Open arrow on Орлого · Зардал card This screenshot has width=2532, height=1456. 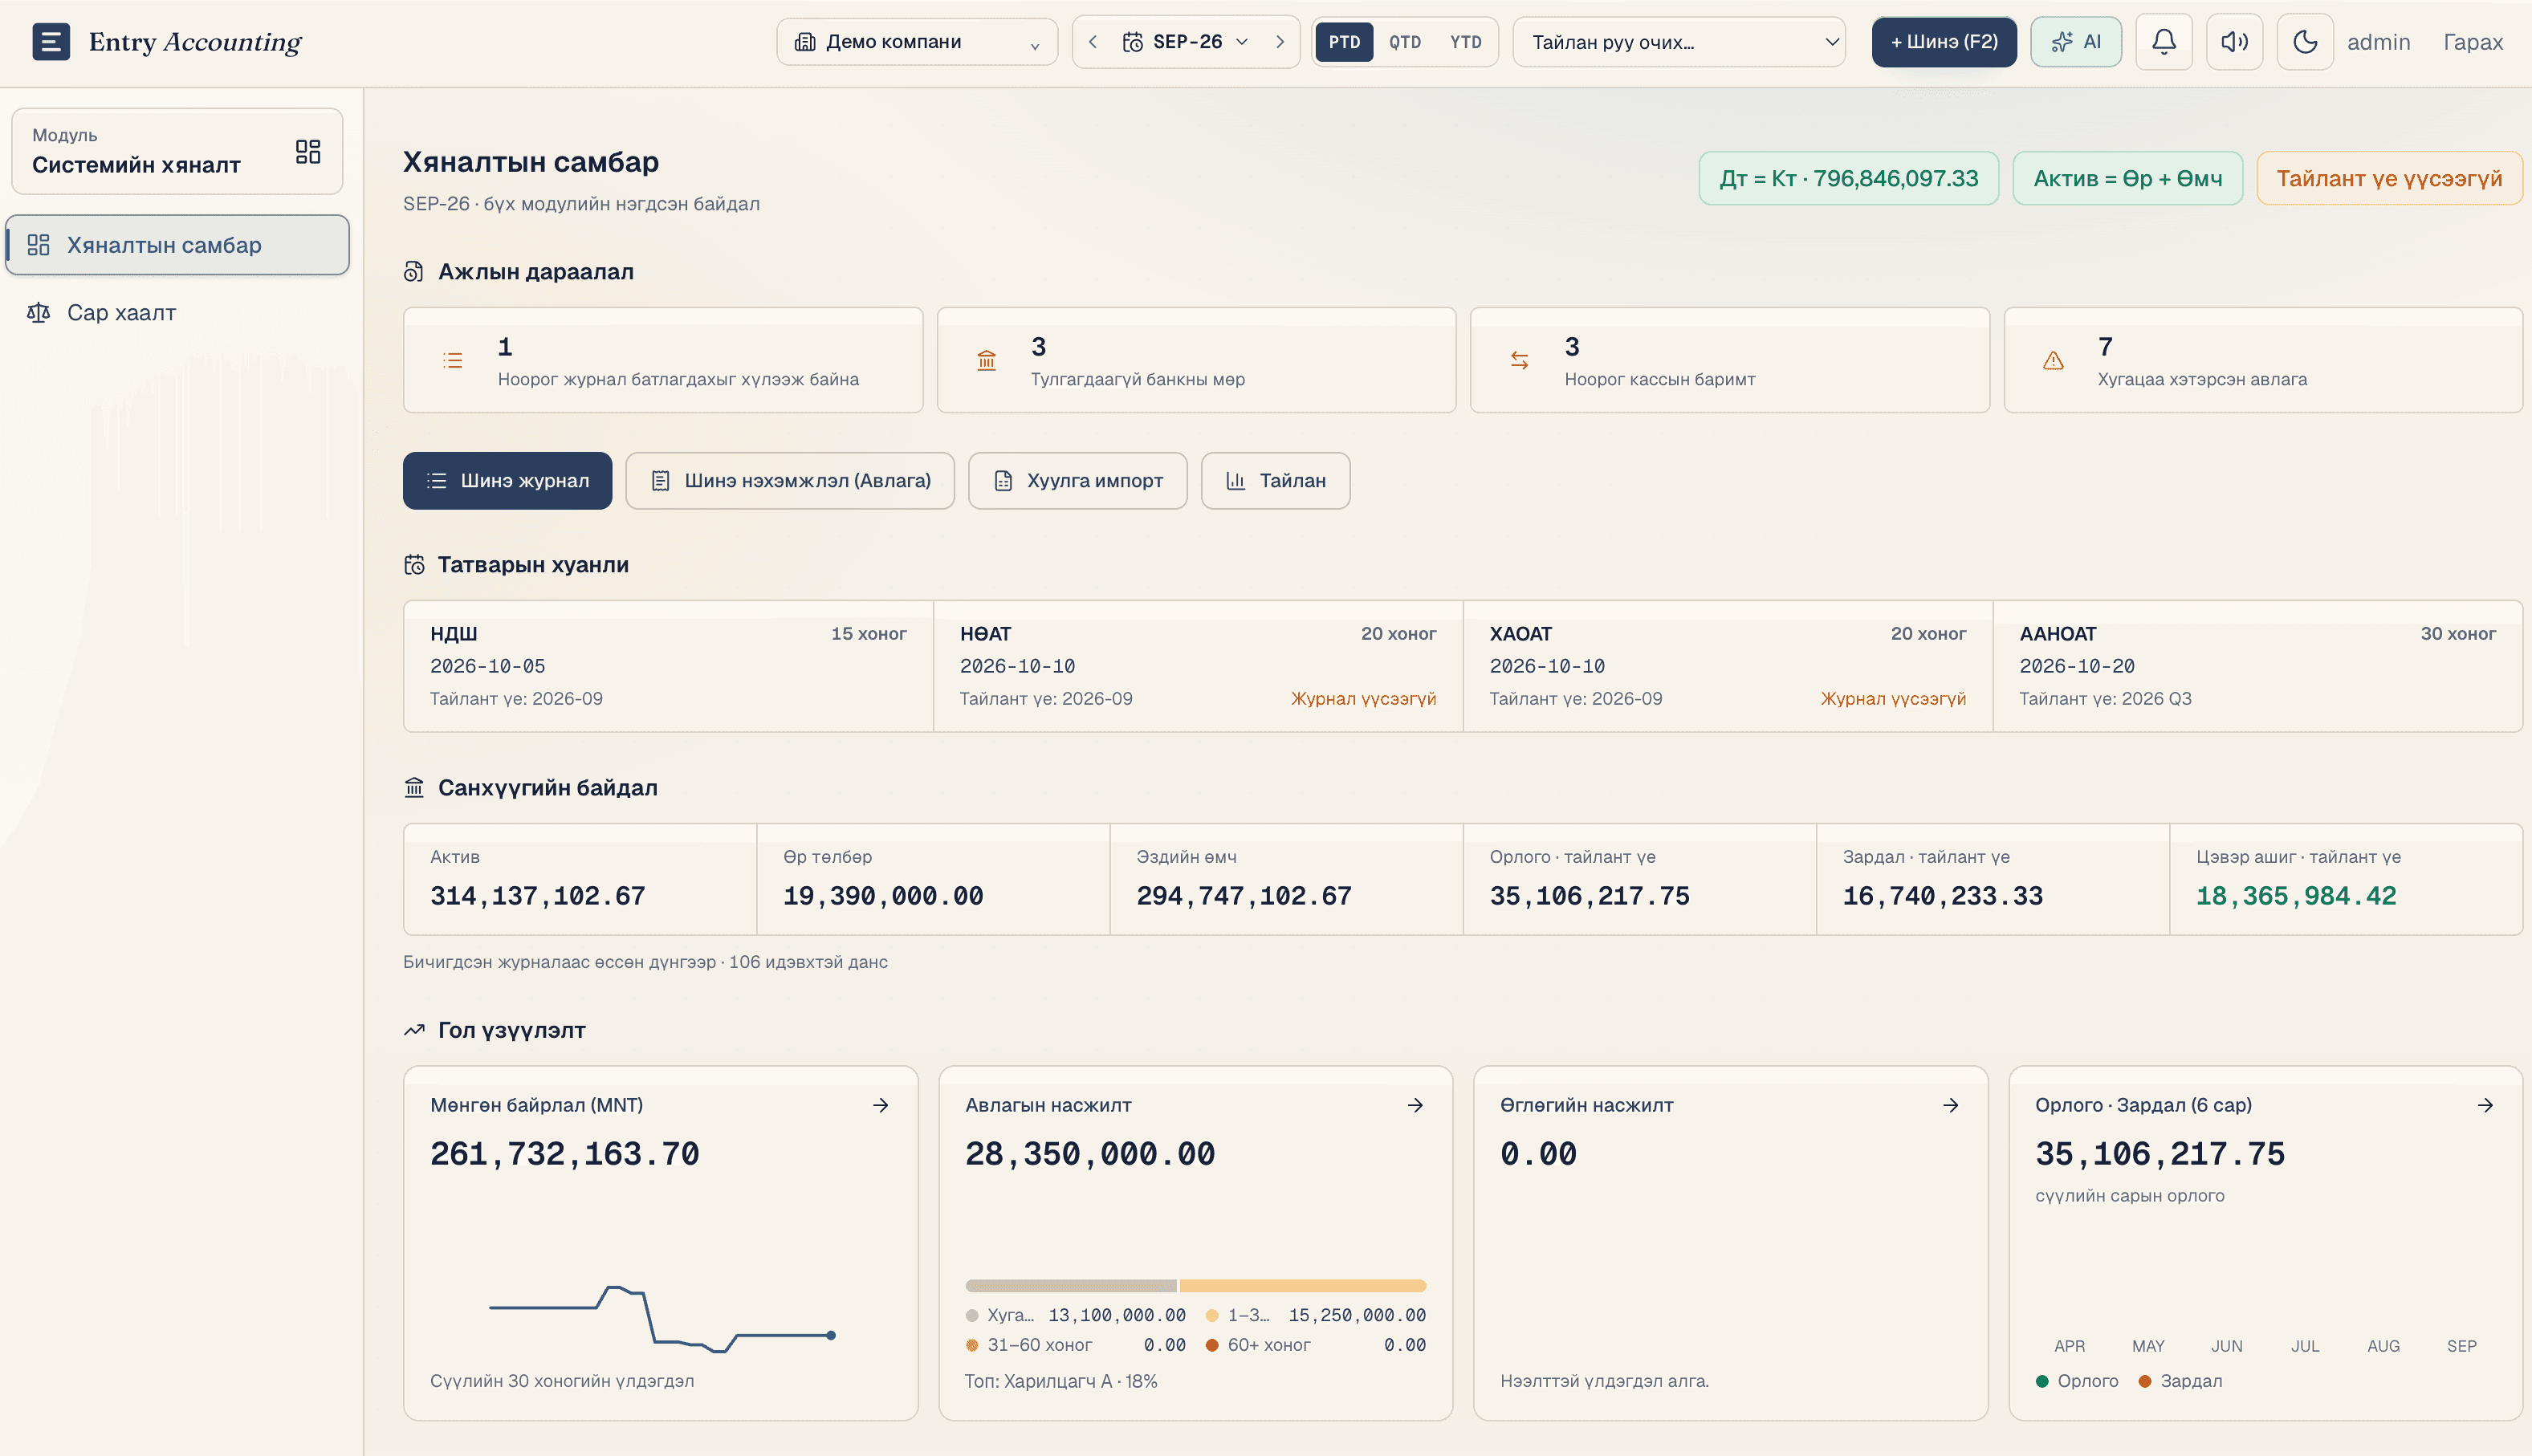2485,1105
